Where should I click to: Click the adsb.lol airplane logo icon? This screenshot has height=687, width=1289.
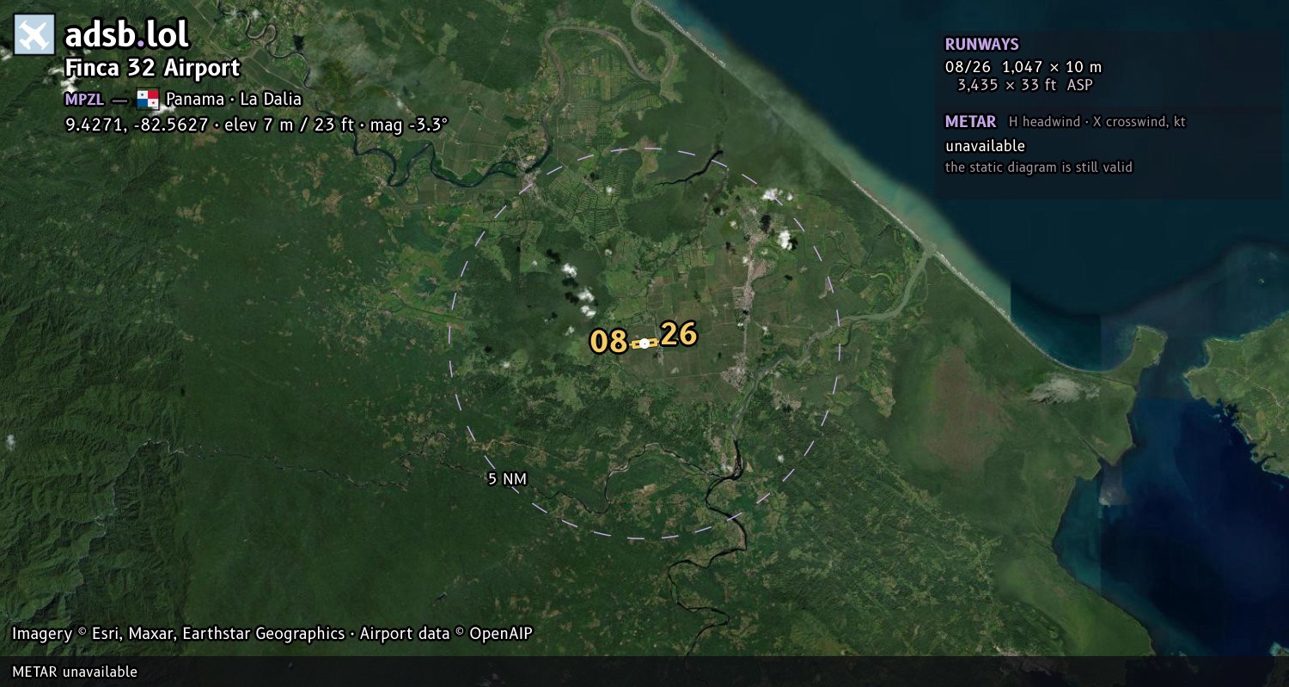tap(34, 35)
